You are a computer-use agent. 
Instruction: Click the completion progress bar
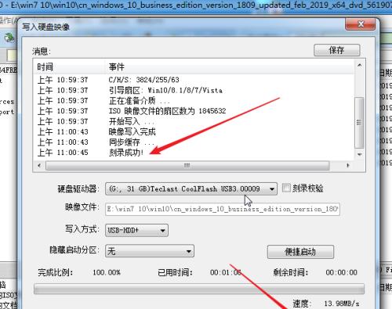199,289
